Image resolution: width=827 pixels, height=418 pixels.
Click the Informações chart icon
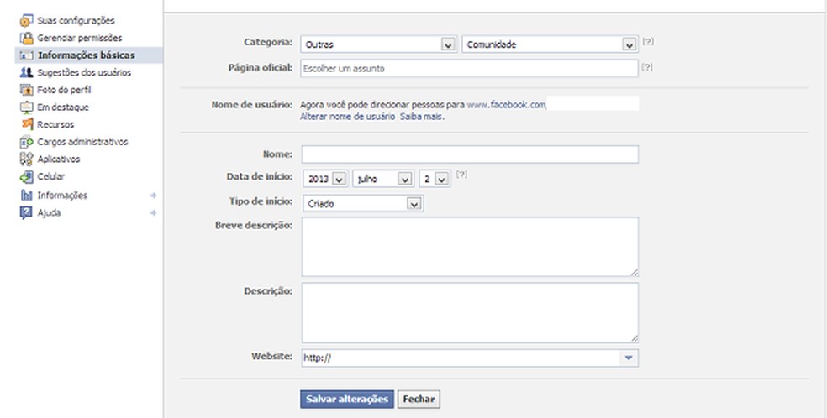(x=26, y=196)
